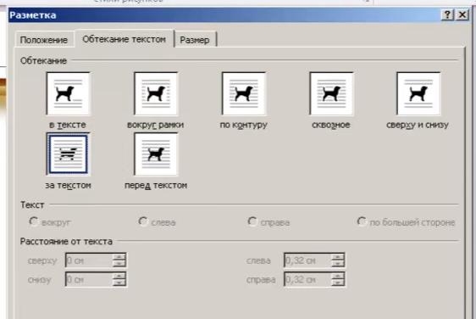This screenshot has height=319, width=476.
Task: Open the 'Размер' tab
Action: click(195, 40)
